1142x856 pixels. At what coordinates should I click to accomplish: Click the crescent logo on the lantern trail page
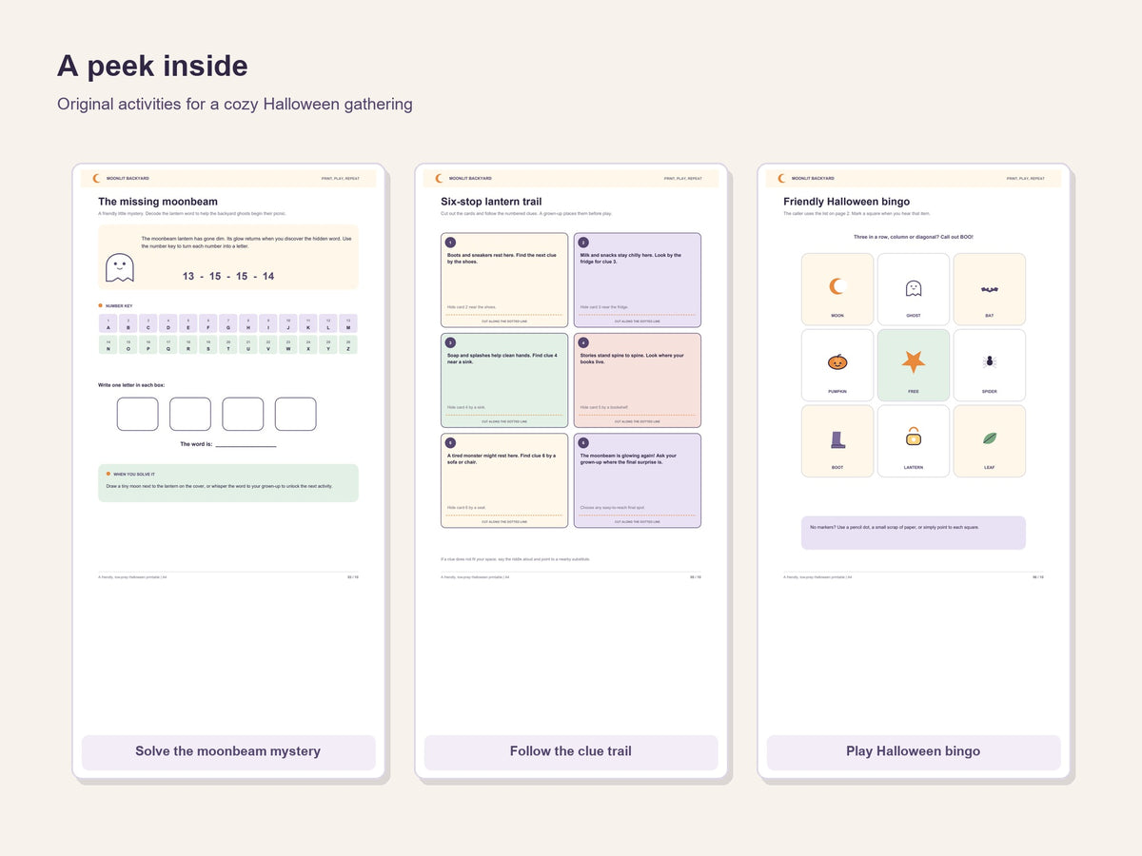tap(440, 178)
